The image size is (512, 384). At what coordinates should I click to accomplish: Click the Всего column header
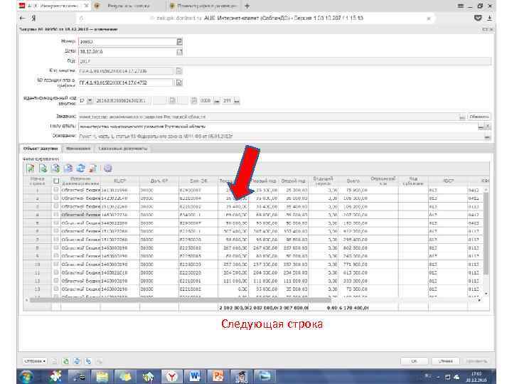click(x=353, y=181)
